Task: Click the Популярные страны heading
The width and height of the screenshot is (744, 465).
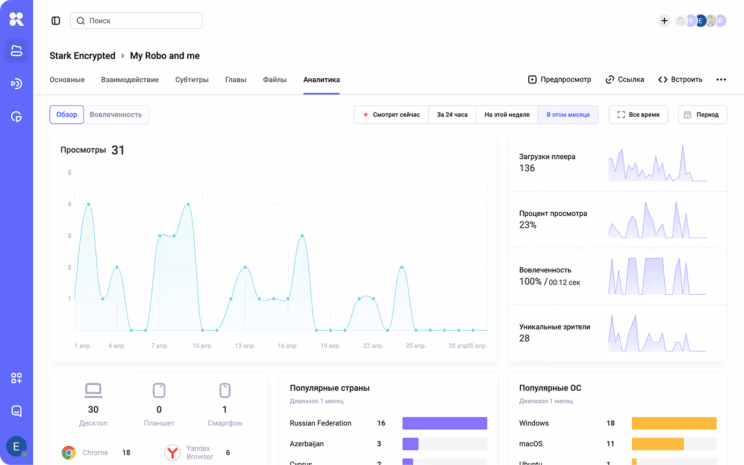Action: point(330,388)
